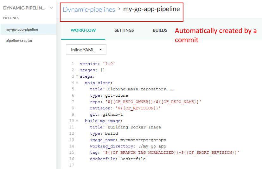Go to the Dynamic-pipelines breadcrumb link

[89, 10]
